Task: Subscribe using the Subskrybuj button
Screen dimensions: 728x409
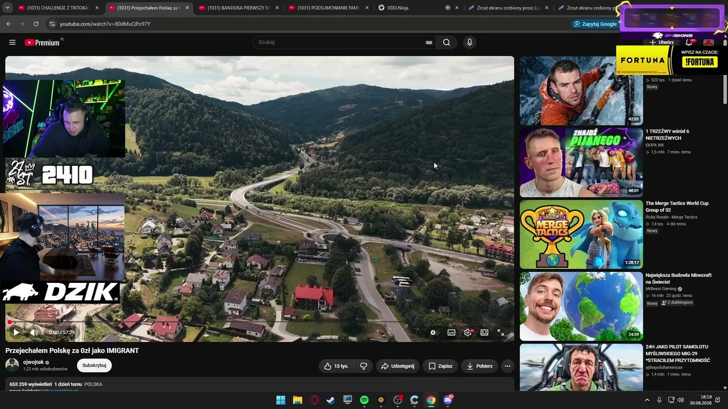Action: [94, 365]
